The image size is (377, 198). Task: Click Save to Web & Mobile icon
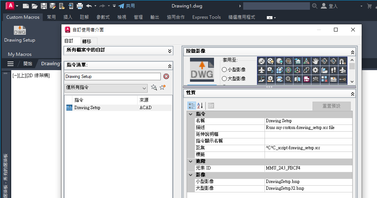click(71, 6)
